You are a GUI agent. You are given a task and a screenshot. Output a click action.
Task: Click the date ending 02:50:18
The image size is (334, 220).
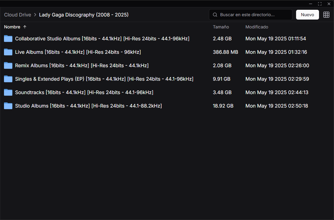tap(277, 106)
